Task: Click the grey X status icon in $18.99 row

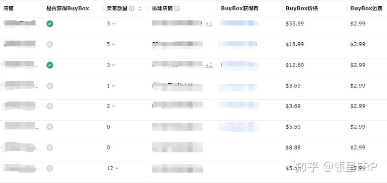Action: pos(50,44)
